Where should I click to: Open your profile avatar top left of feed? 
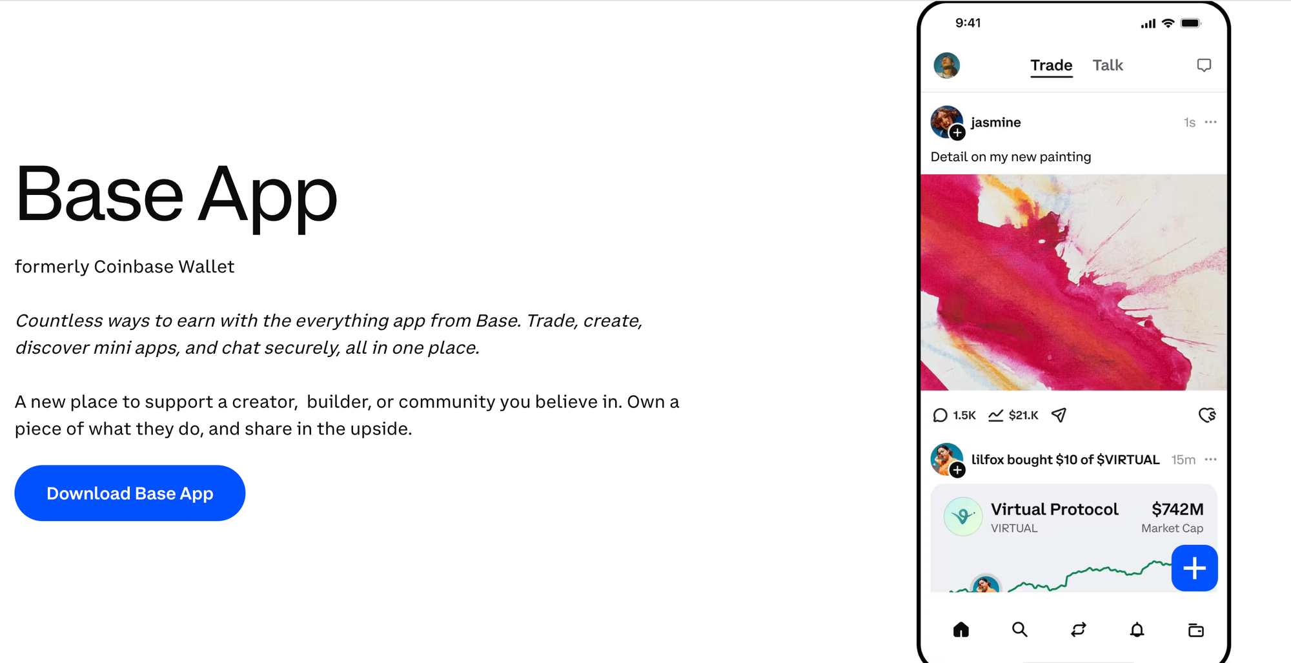click(x=947, y=65)
